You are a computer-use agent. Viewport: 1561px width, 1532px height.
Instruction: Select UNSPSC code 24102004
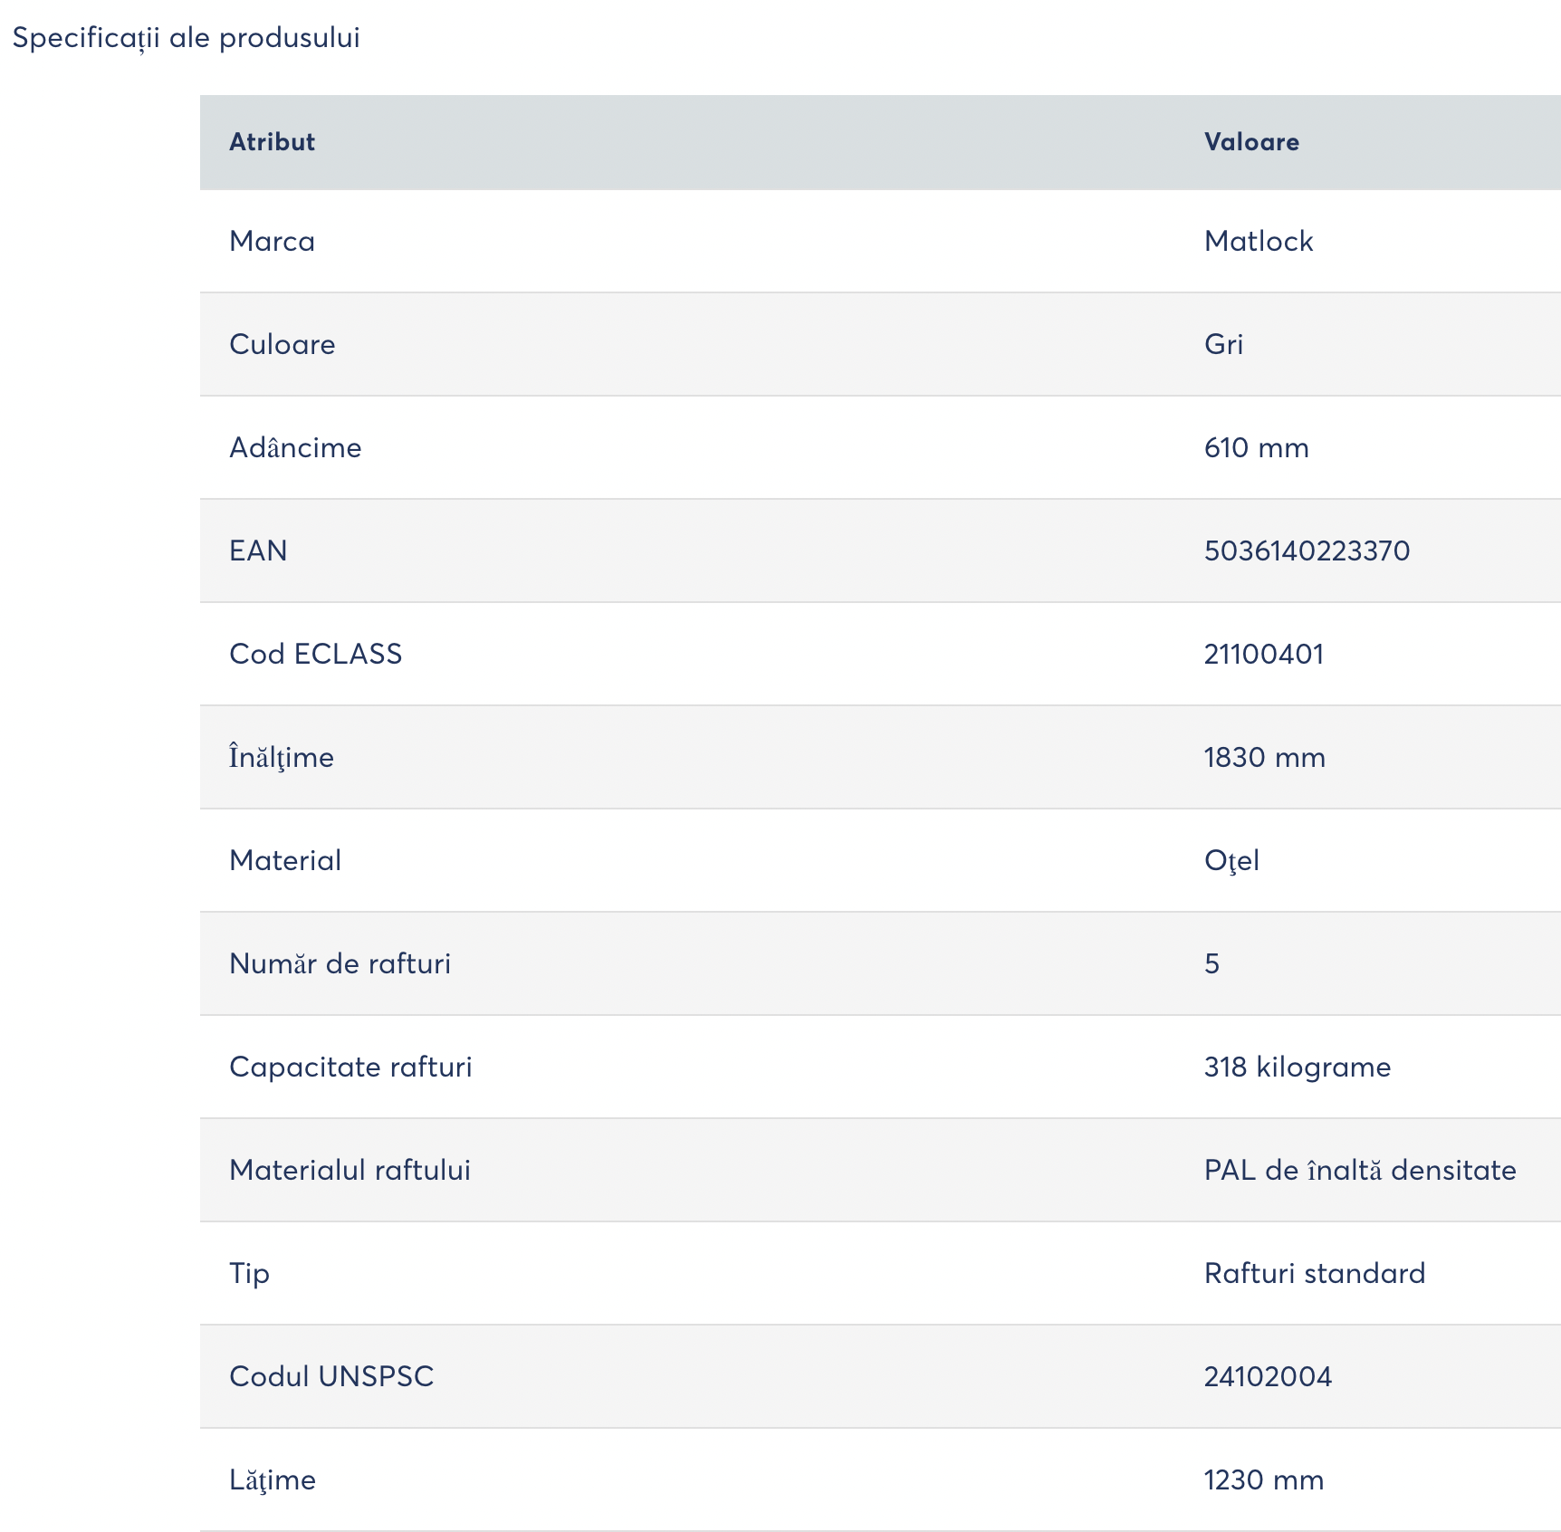pyautogui.click(x=1268, y=1376)
